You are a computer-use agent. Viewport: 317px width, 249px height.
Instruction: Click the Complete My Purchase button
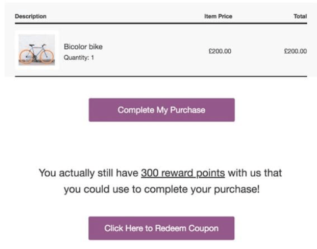pos(161,110)
